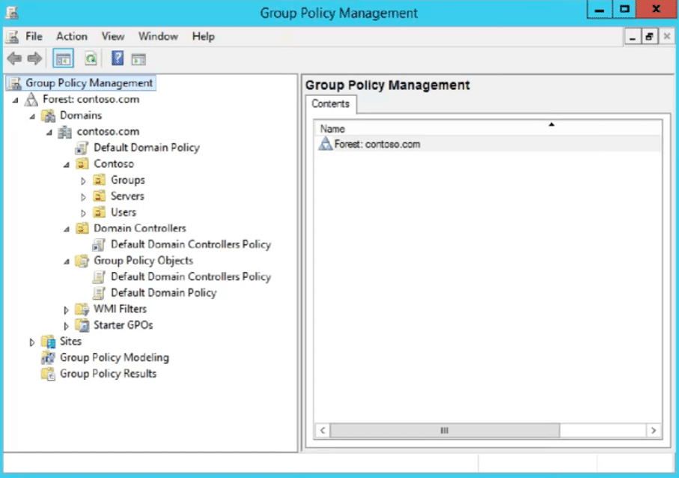Select "Forest: contoso.com" row in Contents list
The image size is (679, 478).
coord(487,144)
